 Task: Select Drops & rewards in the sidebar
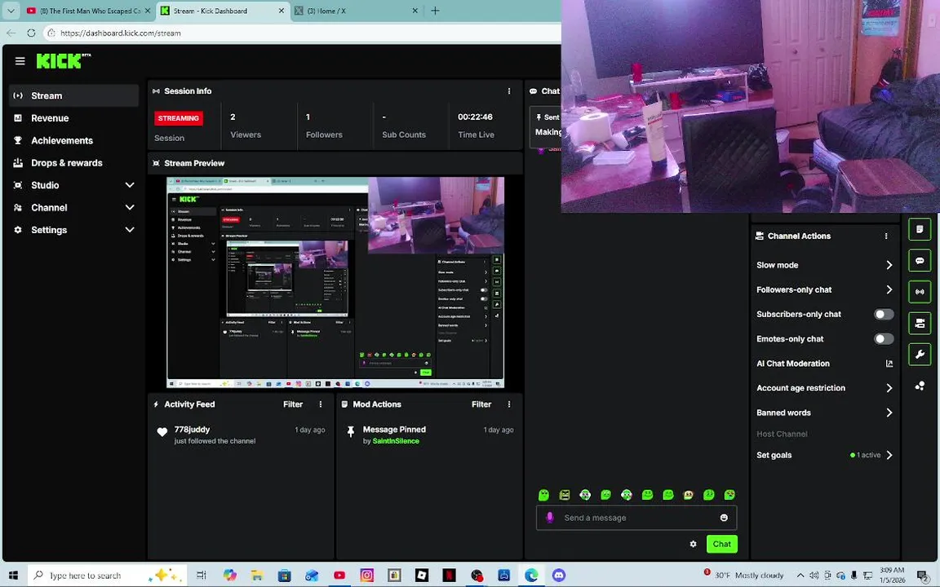73,163
